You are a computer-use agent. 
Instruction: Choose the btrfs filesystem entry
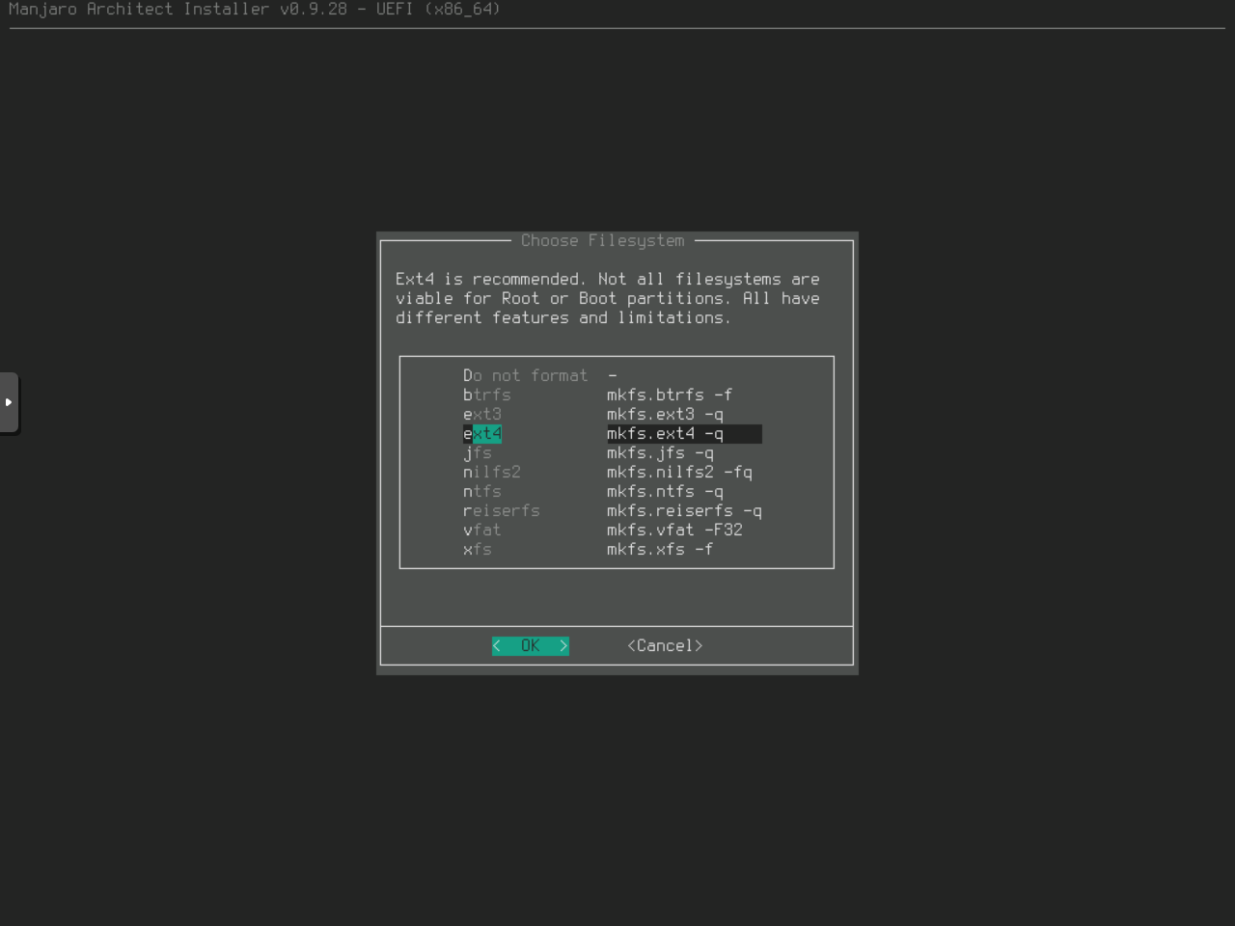click(x=487, y=395)
